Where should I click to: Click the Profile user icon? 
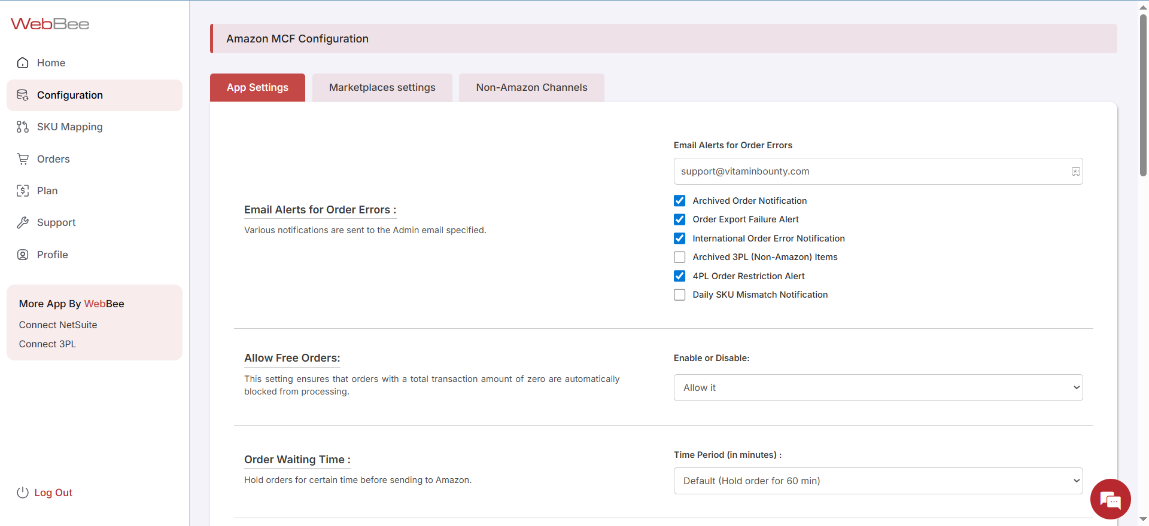click(23, 255)
